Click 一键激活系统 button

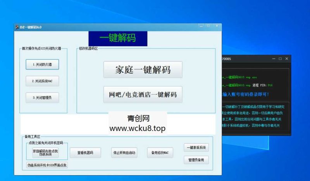point(196,148)
